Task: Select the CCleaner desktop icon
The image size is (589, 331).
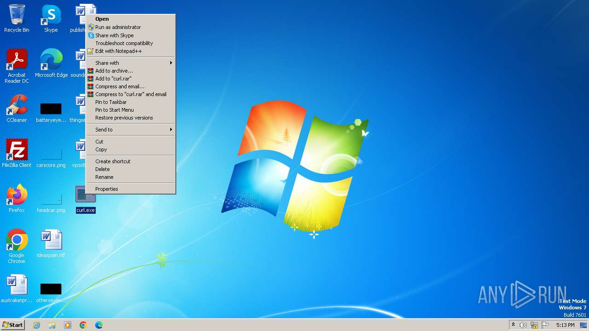Action: tap(17, 108)
